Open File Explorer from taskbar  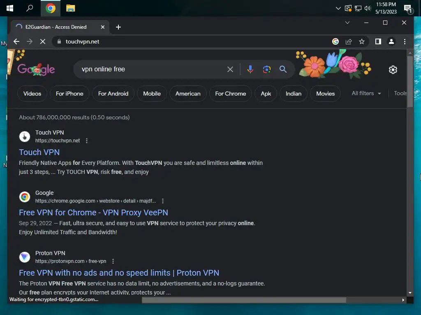click(x=71, y=8)
